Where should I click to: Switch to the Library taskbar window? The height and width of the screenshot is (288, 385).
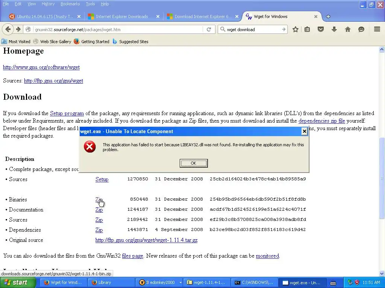[111, 282]
